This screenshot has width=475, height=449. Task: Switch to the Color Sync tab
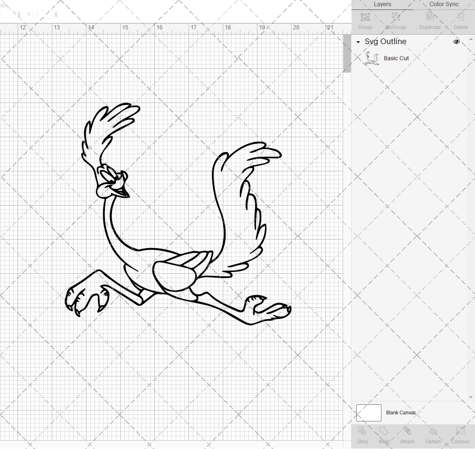pos(444,4)
